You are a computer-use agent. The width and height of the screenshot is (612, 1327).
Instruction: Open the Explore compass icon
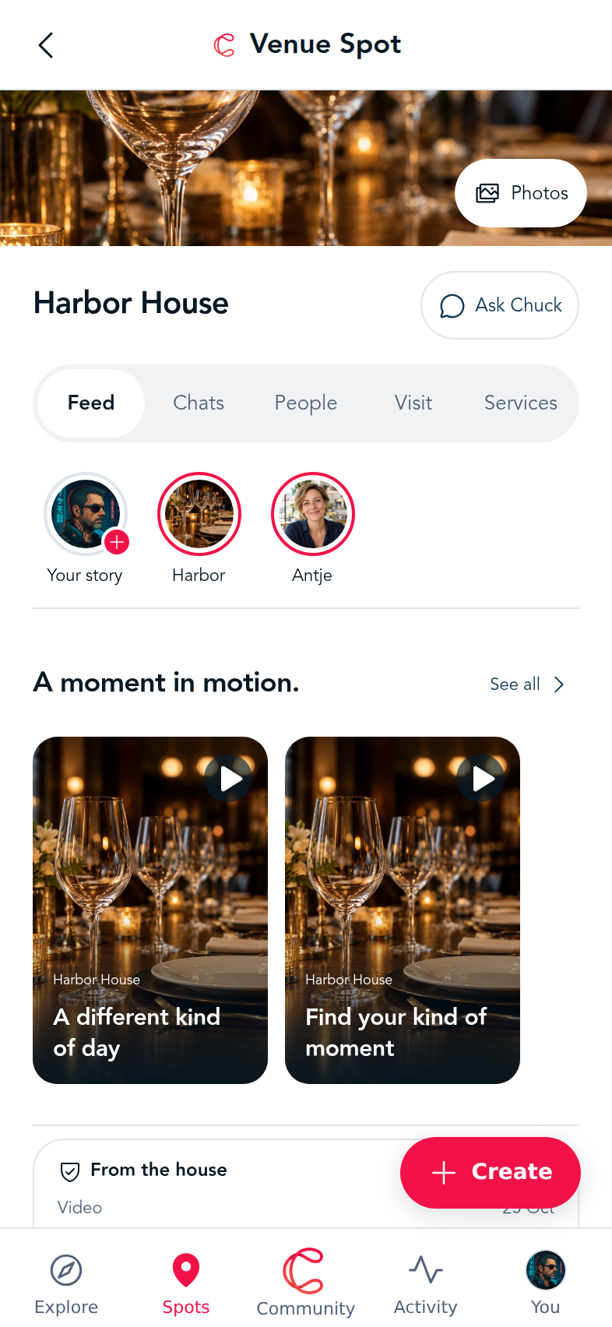(66, 1270)
